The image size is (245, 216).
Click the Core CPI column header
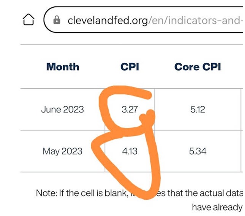198,67
